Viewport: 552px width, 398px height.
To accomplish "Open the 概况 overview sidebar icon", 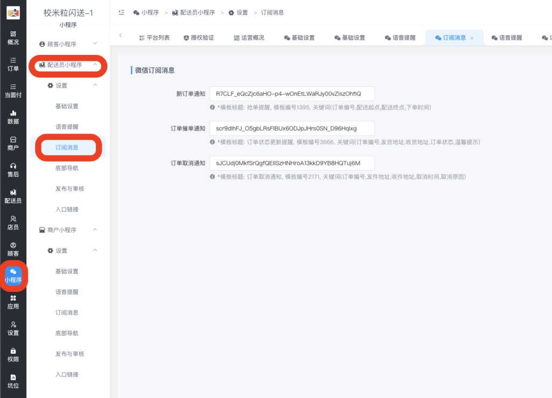I will [x=13, y=37].
